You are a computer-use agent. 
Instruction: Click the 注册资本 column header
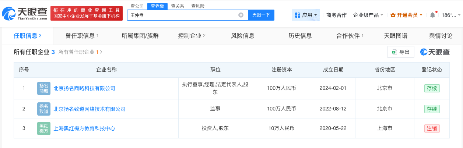tap(282, 70)
